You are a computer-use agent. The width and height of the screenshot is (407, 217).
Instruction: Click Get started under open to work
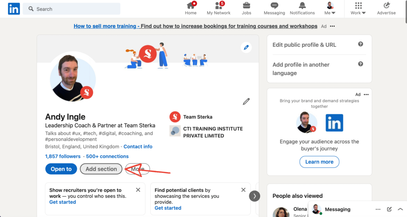point(62,202)
